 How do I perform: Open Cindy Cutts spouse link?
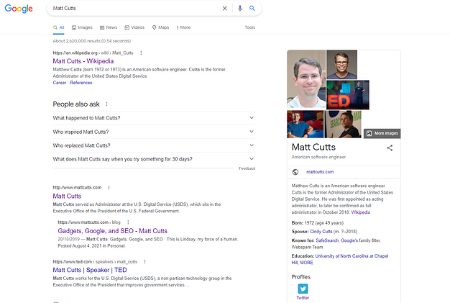pos(321,232)
